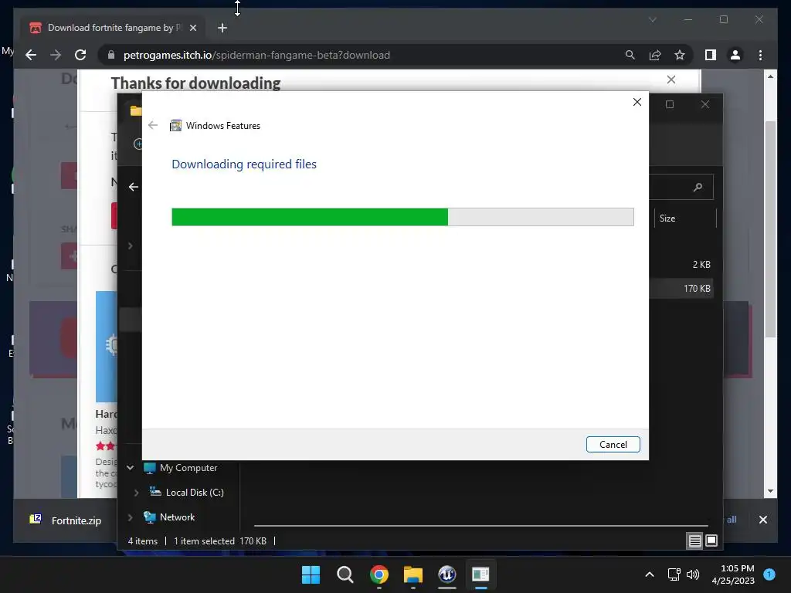Image resolution: width=791 pixels, height=593 pixels.
Task: Open Chrome zoom search icon
Action: click(x=630, y=55)
